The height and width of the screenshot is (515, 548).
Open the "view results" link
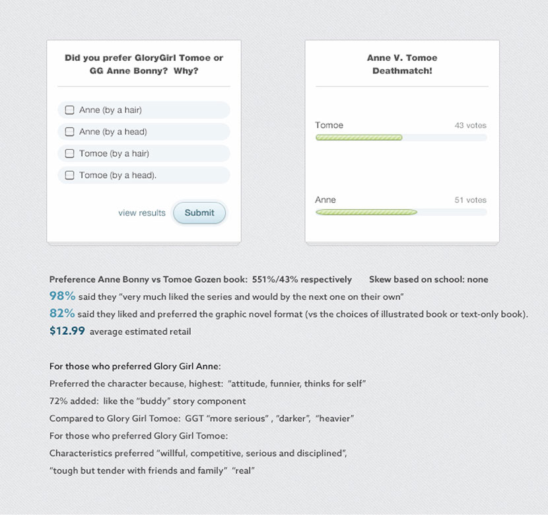142,213
